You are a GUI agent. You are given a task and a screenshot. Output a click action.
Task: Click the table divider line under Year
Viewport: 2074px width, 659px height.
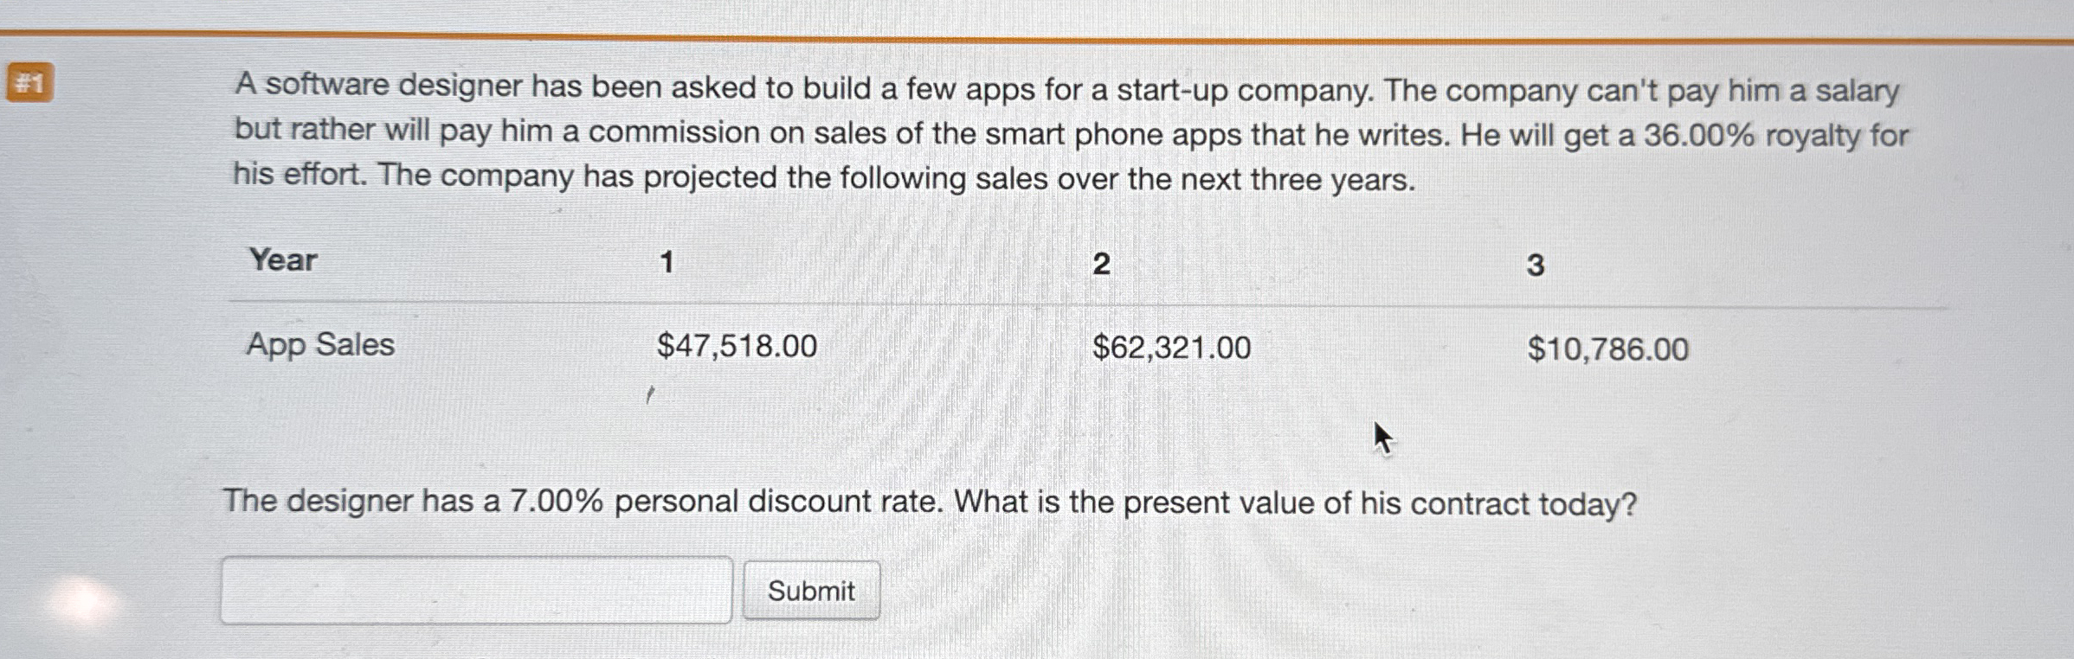tap(1039, 300)
